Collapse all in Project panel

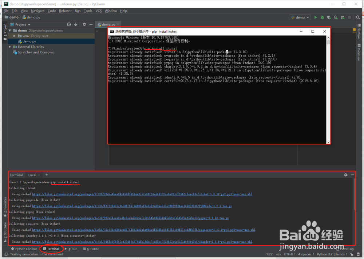[x=75, y=24]
